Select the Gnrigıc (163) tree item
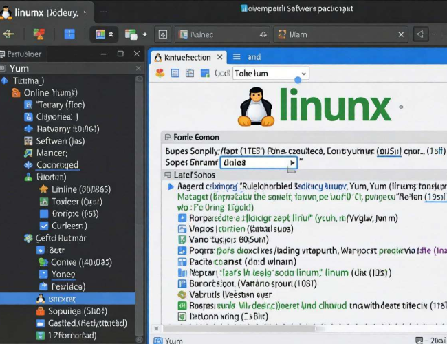The image size is (447, 344). click(75, 214)
